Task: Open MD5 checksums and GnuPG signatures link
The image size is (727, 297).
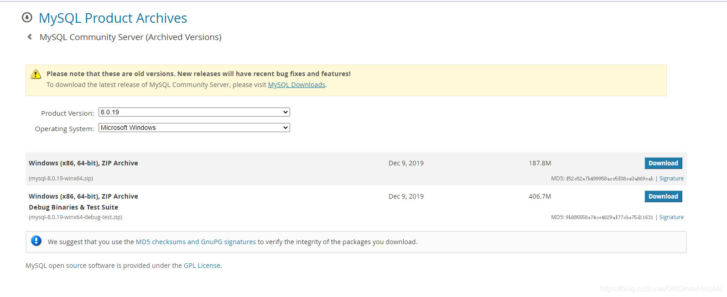Action: point(196,242)
